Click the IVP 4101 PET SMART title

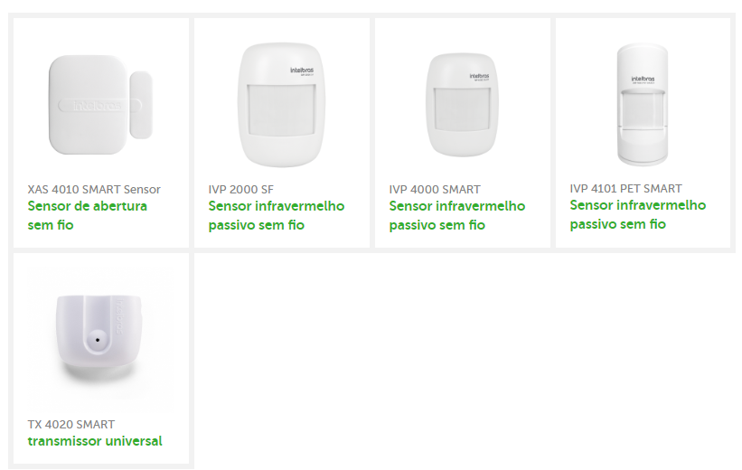pyautogui.click(x=625, y=188)
